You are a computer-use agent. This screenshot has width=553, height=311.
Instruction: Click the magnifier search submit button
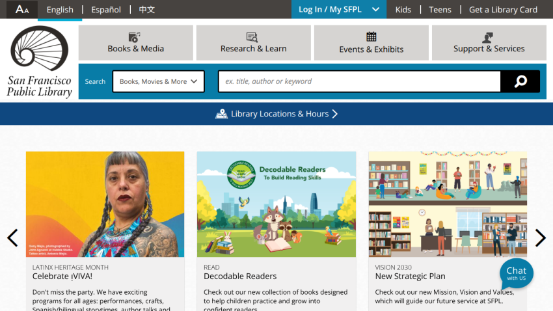click(x=520, y=81)
